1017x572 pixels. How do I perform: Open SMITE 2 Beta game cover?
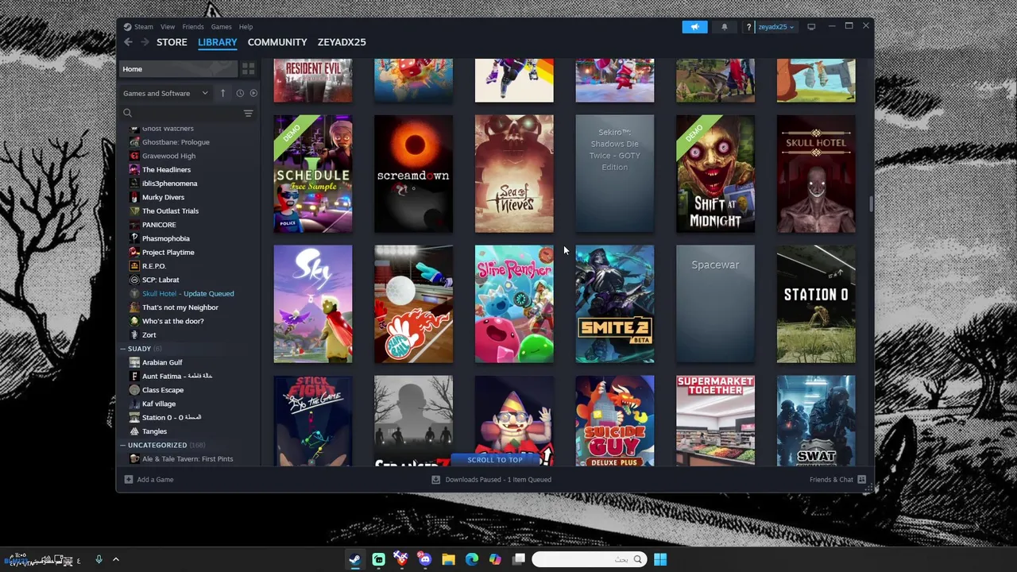[615, 304]
